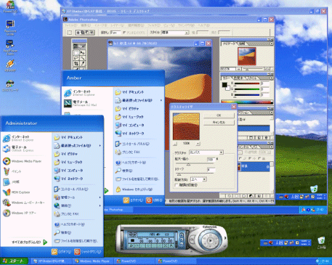Open Windows Security in Amber start menu
This screenshot has width=332, height=265.
point(134,189)
